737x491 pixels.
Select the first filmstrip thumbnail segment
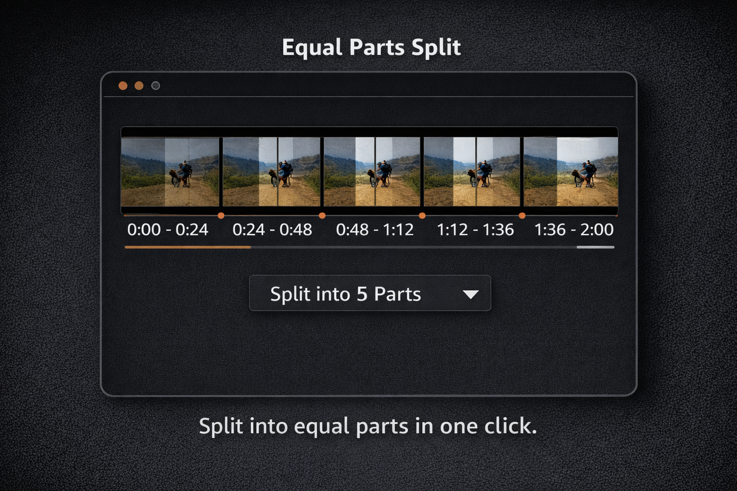tap(170, 173)
